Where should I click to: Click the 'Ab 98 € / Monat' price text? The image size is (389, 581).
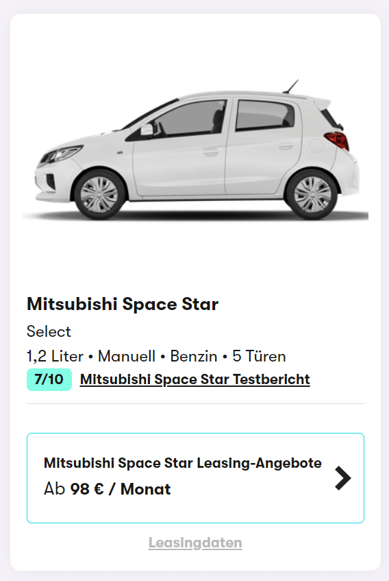[x=108, y=489]
